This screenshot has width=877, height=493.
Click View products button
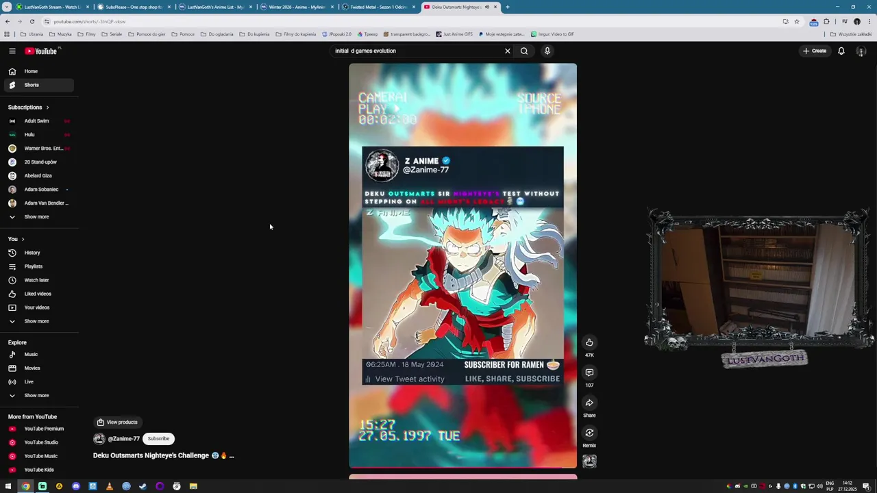click(x=117, y=422)
